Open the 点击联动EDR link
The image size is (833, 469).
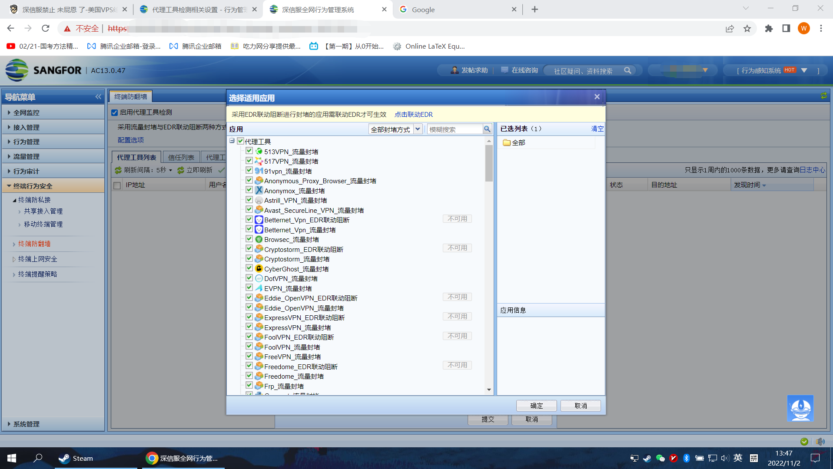[413, 114]
